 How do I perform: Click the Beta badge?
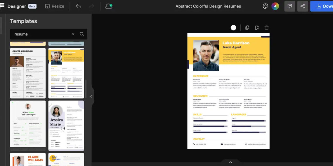tap(32, 6)
